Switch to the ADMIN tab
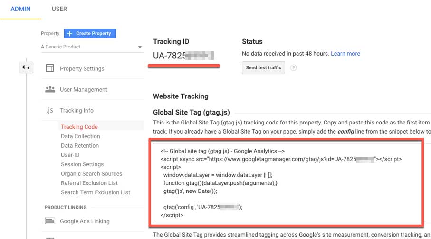The image size is (431, 239). (x=20, y=9)
